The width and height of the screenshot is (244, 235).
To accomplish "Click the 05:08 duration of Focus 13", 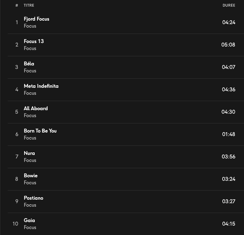I will tap(228, 45).
